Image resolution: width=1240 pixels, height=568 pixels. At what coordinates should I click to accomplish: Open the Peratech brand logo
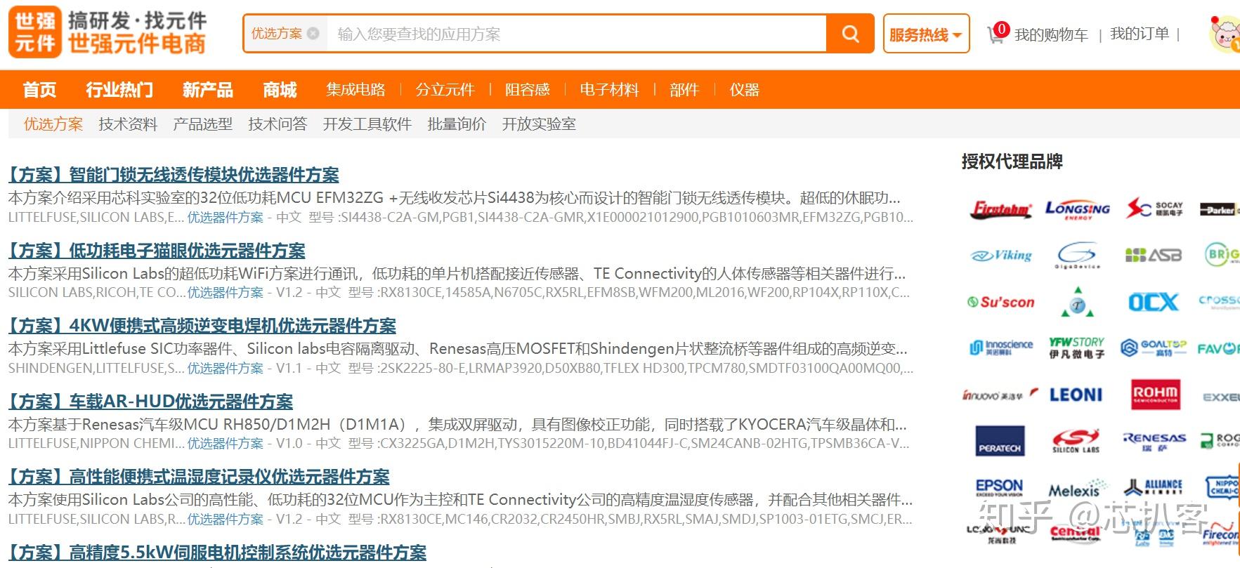(x=1000, y=441)
